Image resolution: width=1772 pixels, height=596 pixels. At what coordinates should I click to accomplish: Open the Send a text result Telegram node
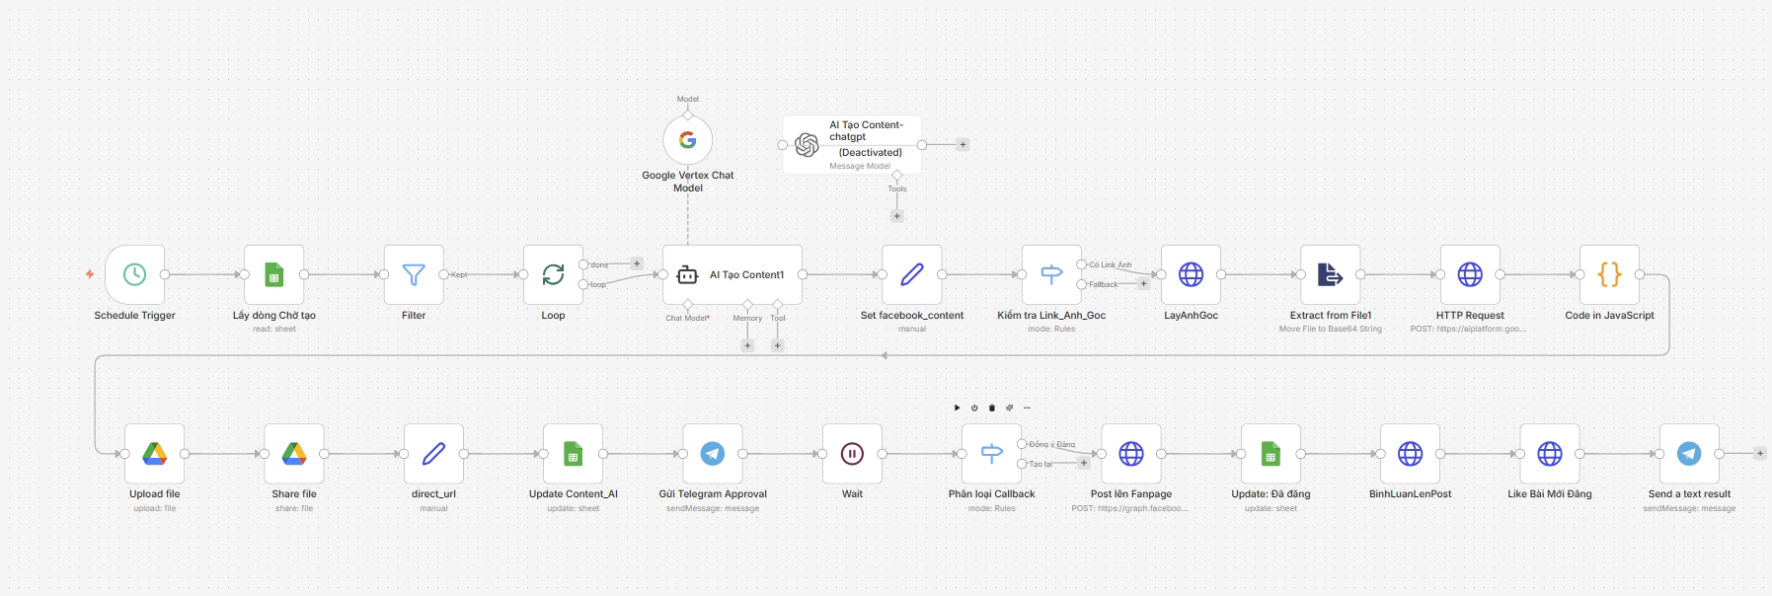tap(1689, 454)
